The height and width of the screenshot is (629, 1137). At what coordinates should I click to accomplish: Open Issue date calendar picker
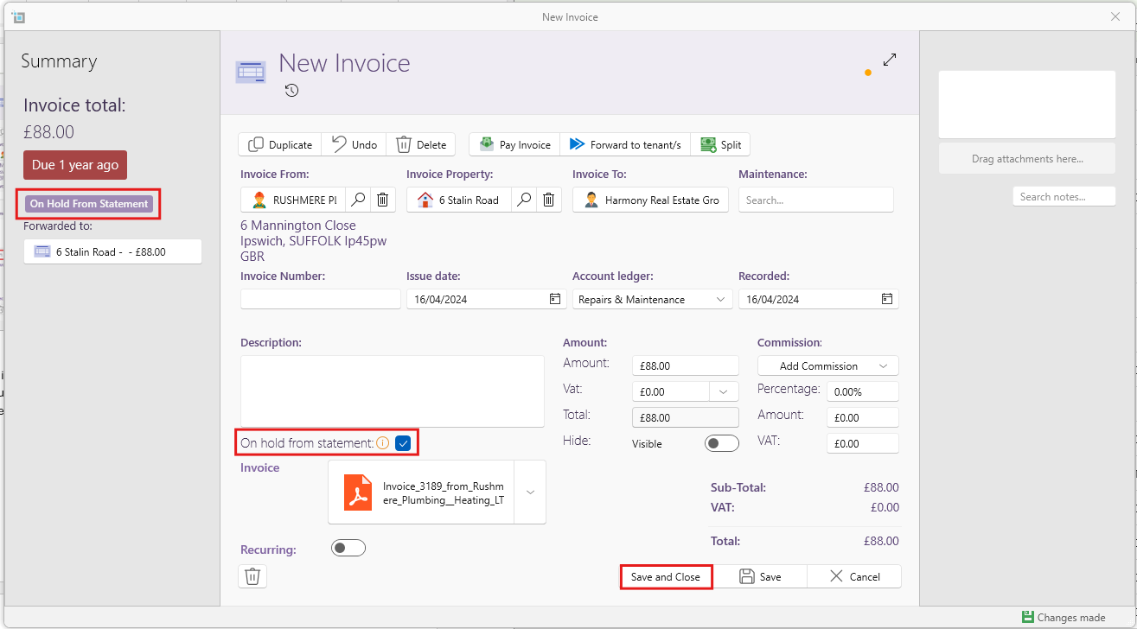coord(555,299)
